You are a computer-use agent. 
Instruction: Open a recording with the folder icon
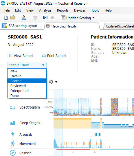coord(13,18)
